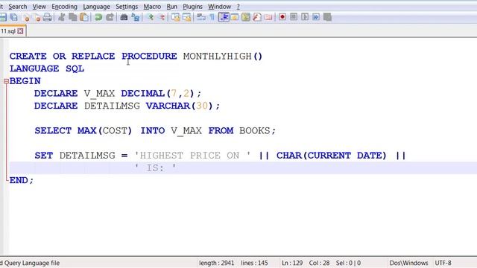Click the 'Sel : 0 | 0' status entry

click(x=348, y=263)
